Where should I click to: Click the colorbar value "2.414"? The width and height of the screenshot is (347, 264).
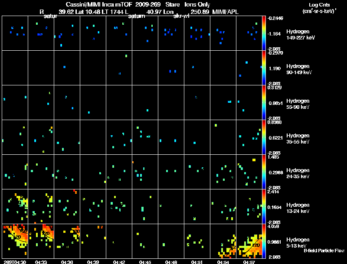pyautogui.click(x=273, y=192)
